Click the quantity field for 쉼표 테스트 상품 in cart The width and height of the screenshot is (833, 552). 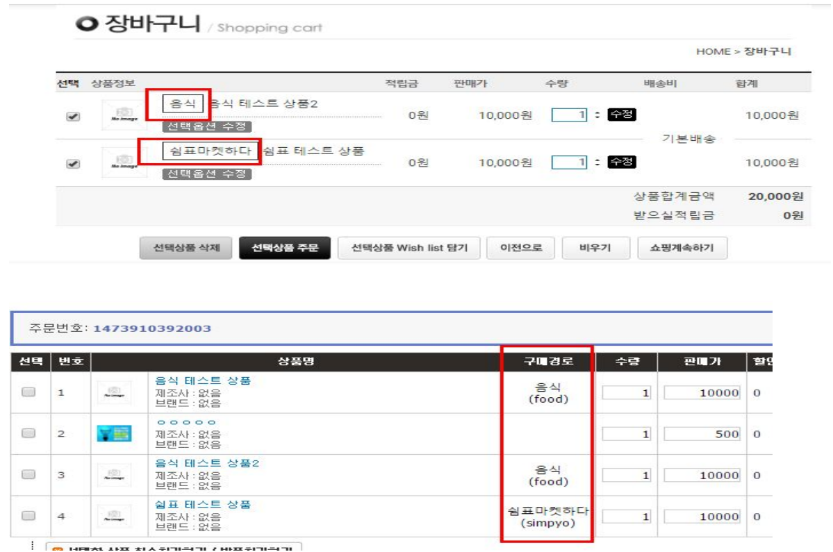tap(570, 162)
